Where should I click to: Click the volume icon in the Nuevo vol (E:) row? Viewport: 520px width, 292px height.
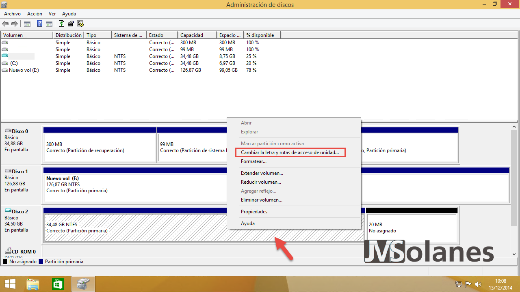(x=5, y=70)
